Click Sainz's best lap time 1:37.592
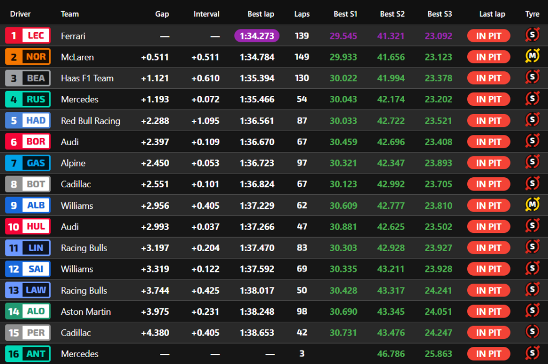Viewport: 548px width, 364px height. click(x=257, y=269)
